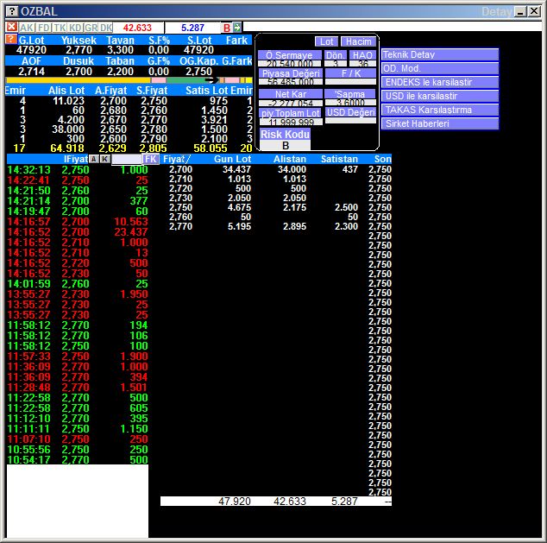Image resolution: width=547 pixels, height=543 pixels.
Task: Click the 3.921 Satis Lot cell
Action: 214,120
